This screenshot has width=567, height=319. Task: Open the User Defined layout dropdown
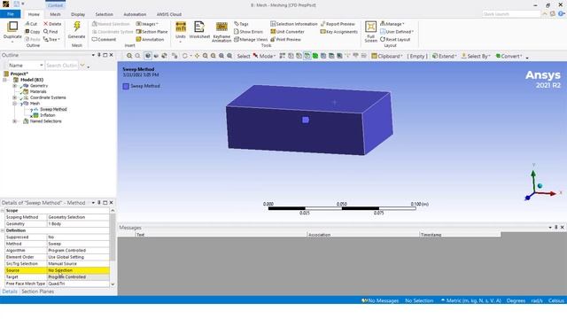pos(397,32)
